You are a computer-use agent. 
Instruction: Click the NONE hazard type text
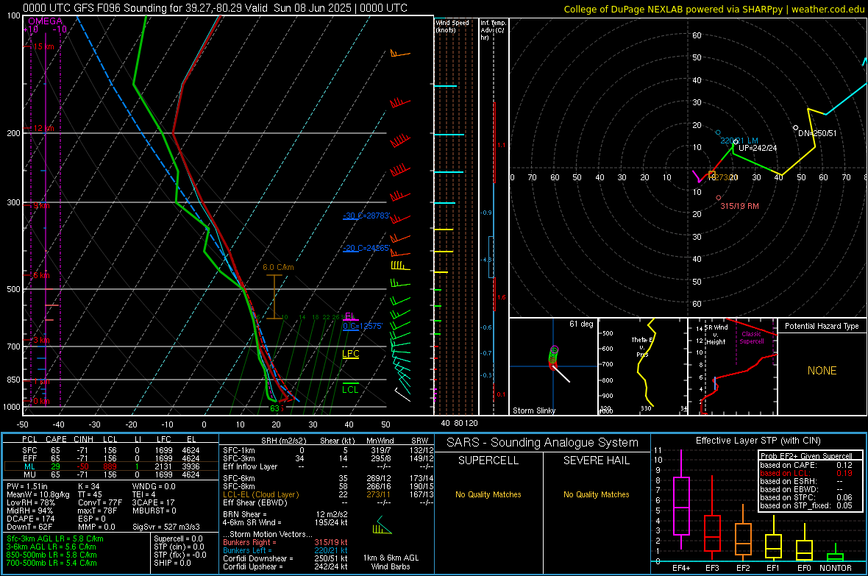[x=822, y=371]
